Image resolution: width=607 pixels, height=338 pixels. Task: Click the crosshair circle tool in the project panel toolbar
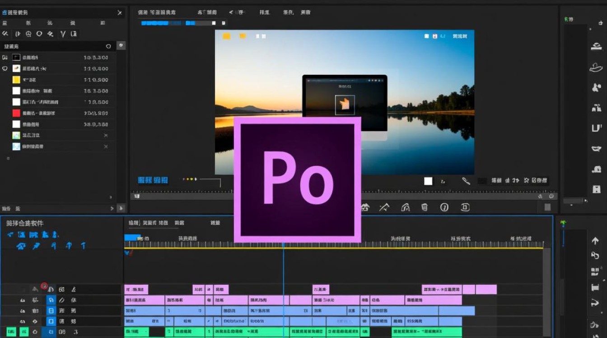28,34
